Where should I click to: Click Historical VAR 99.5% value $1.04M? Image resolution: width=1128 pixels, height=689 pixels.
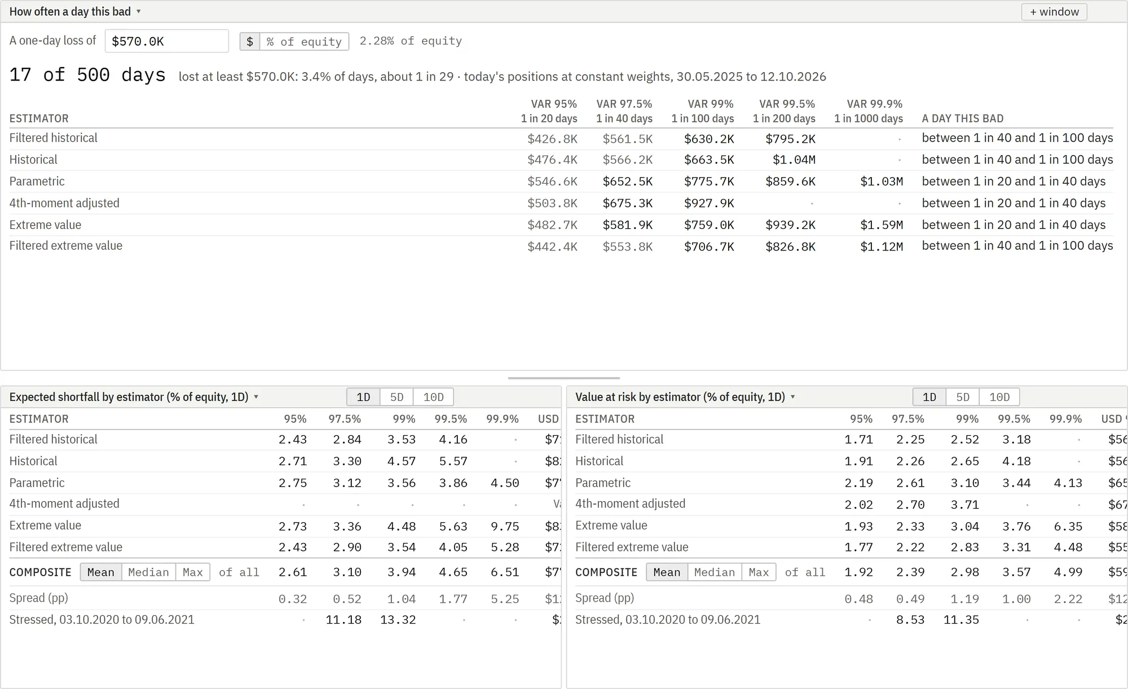(794, 160)
